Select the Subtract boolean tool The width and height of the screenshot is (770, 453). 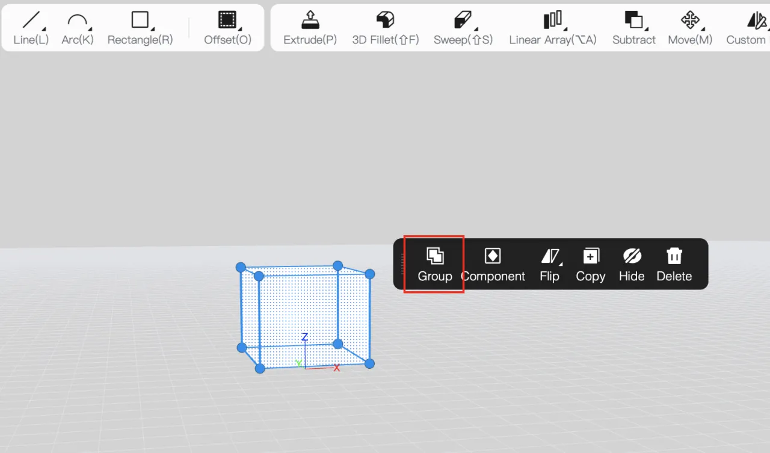633,28
